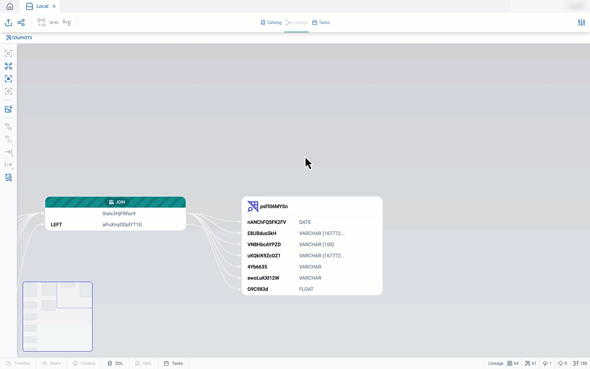590x369 pixels.
Task: Open the Tasks tab at top
Action: (321, 23)
